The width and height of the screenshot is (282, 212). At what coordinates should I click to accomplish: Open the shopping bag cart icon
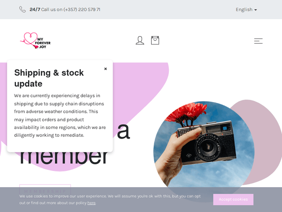pos(155,40)
